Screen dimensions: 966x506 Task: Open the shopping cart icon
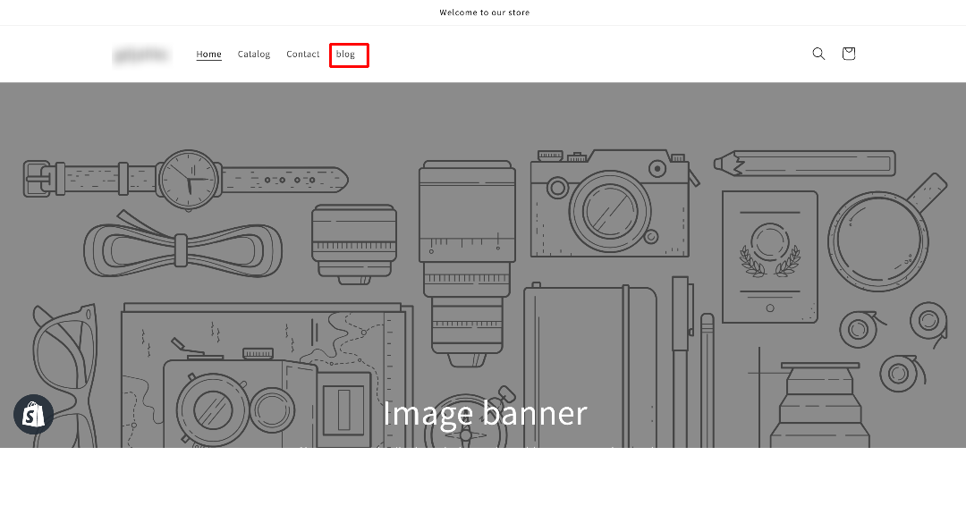tap(848, 54)
